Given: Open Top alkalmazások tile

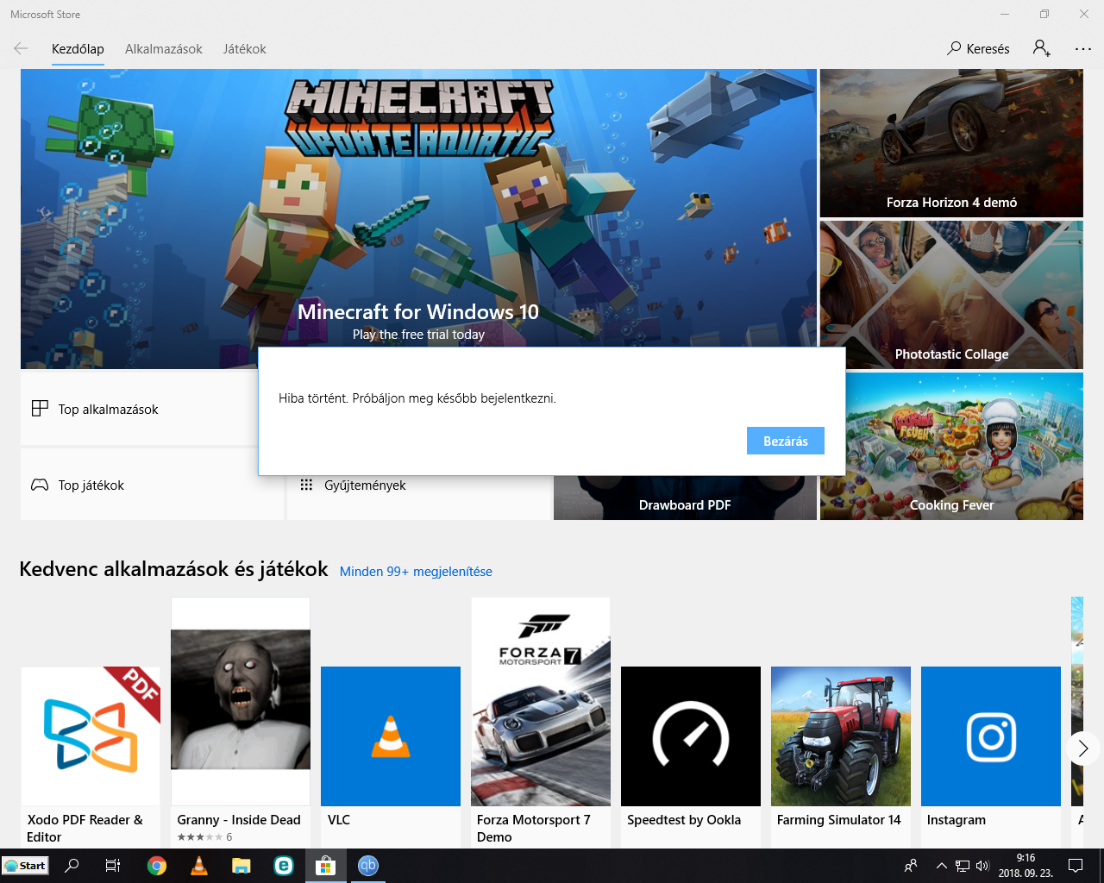Looking at the screenshot, I should (x=139, y=409).
